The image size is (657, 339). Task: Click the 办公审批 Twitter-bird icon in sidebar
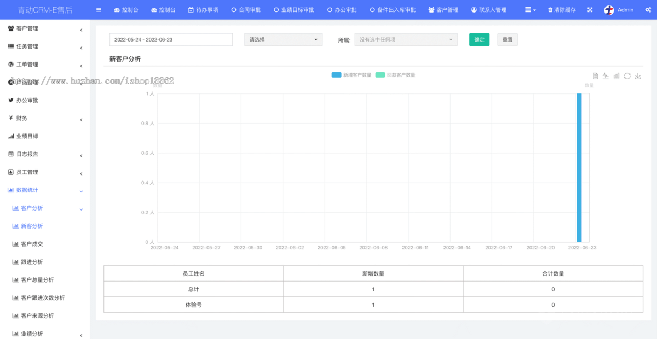pyautogui.click(x=10, y=100)
